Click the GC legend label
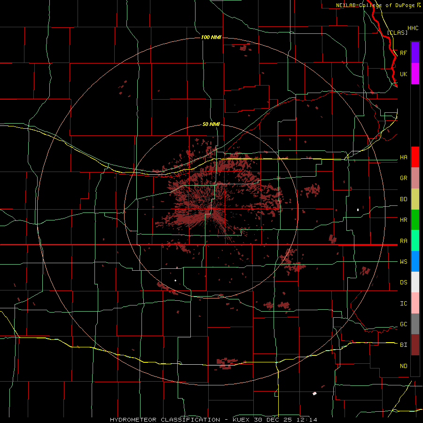Image resolution: width=423 pixels, height=423 pixels. tap(403, 324)
